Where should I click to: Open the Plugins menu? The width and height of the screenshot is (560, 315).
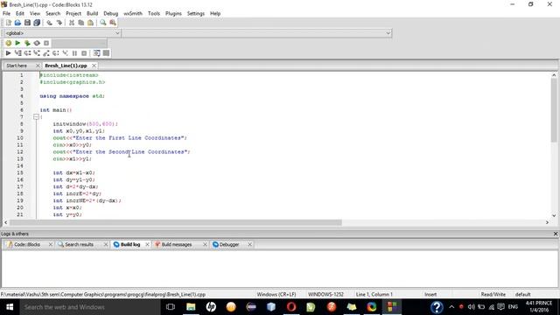pos(173,13)
